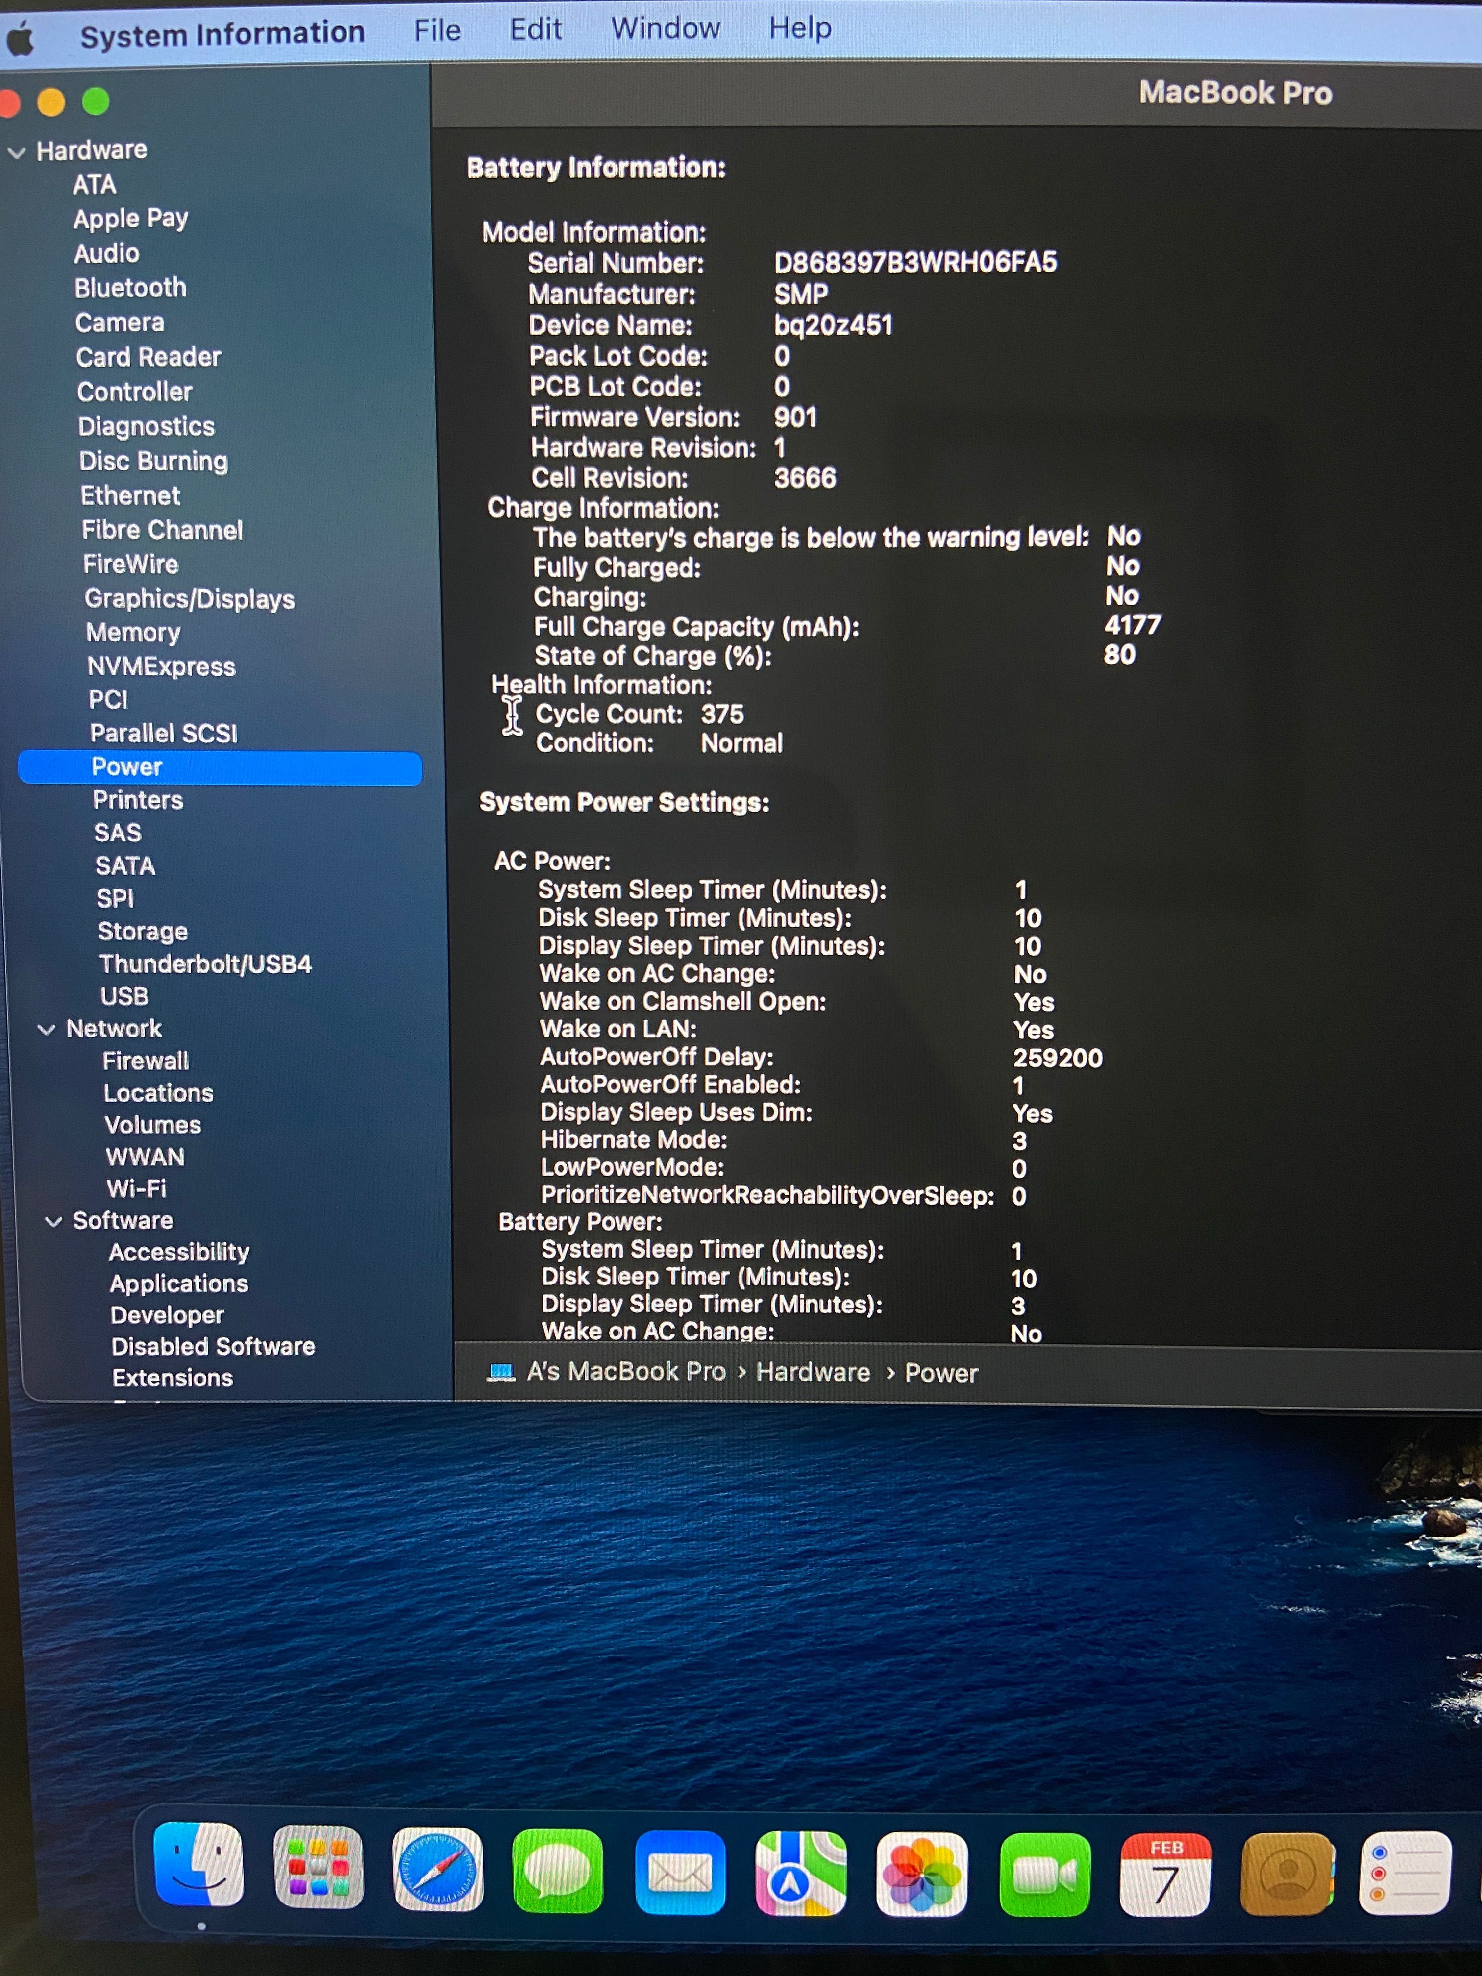Select Diagnostics in sidebar
Screen dimensions: 1482x1976
(x=147, y=426)
